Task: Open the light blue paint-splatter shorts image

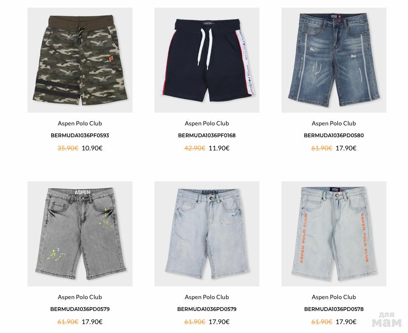Action: (207, 234)
